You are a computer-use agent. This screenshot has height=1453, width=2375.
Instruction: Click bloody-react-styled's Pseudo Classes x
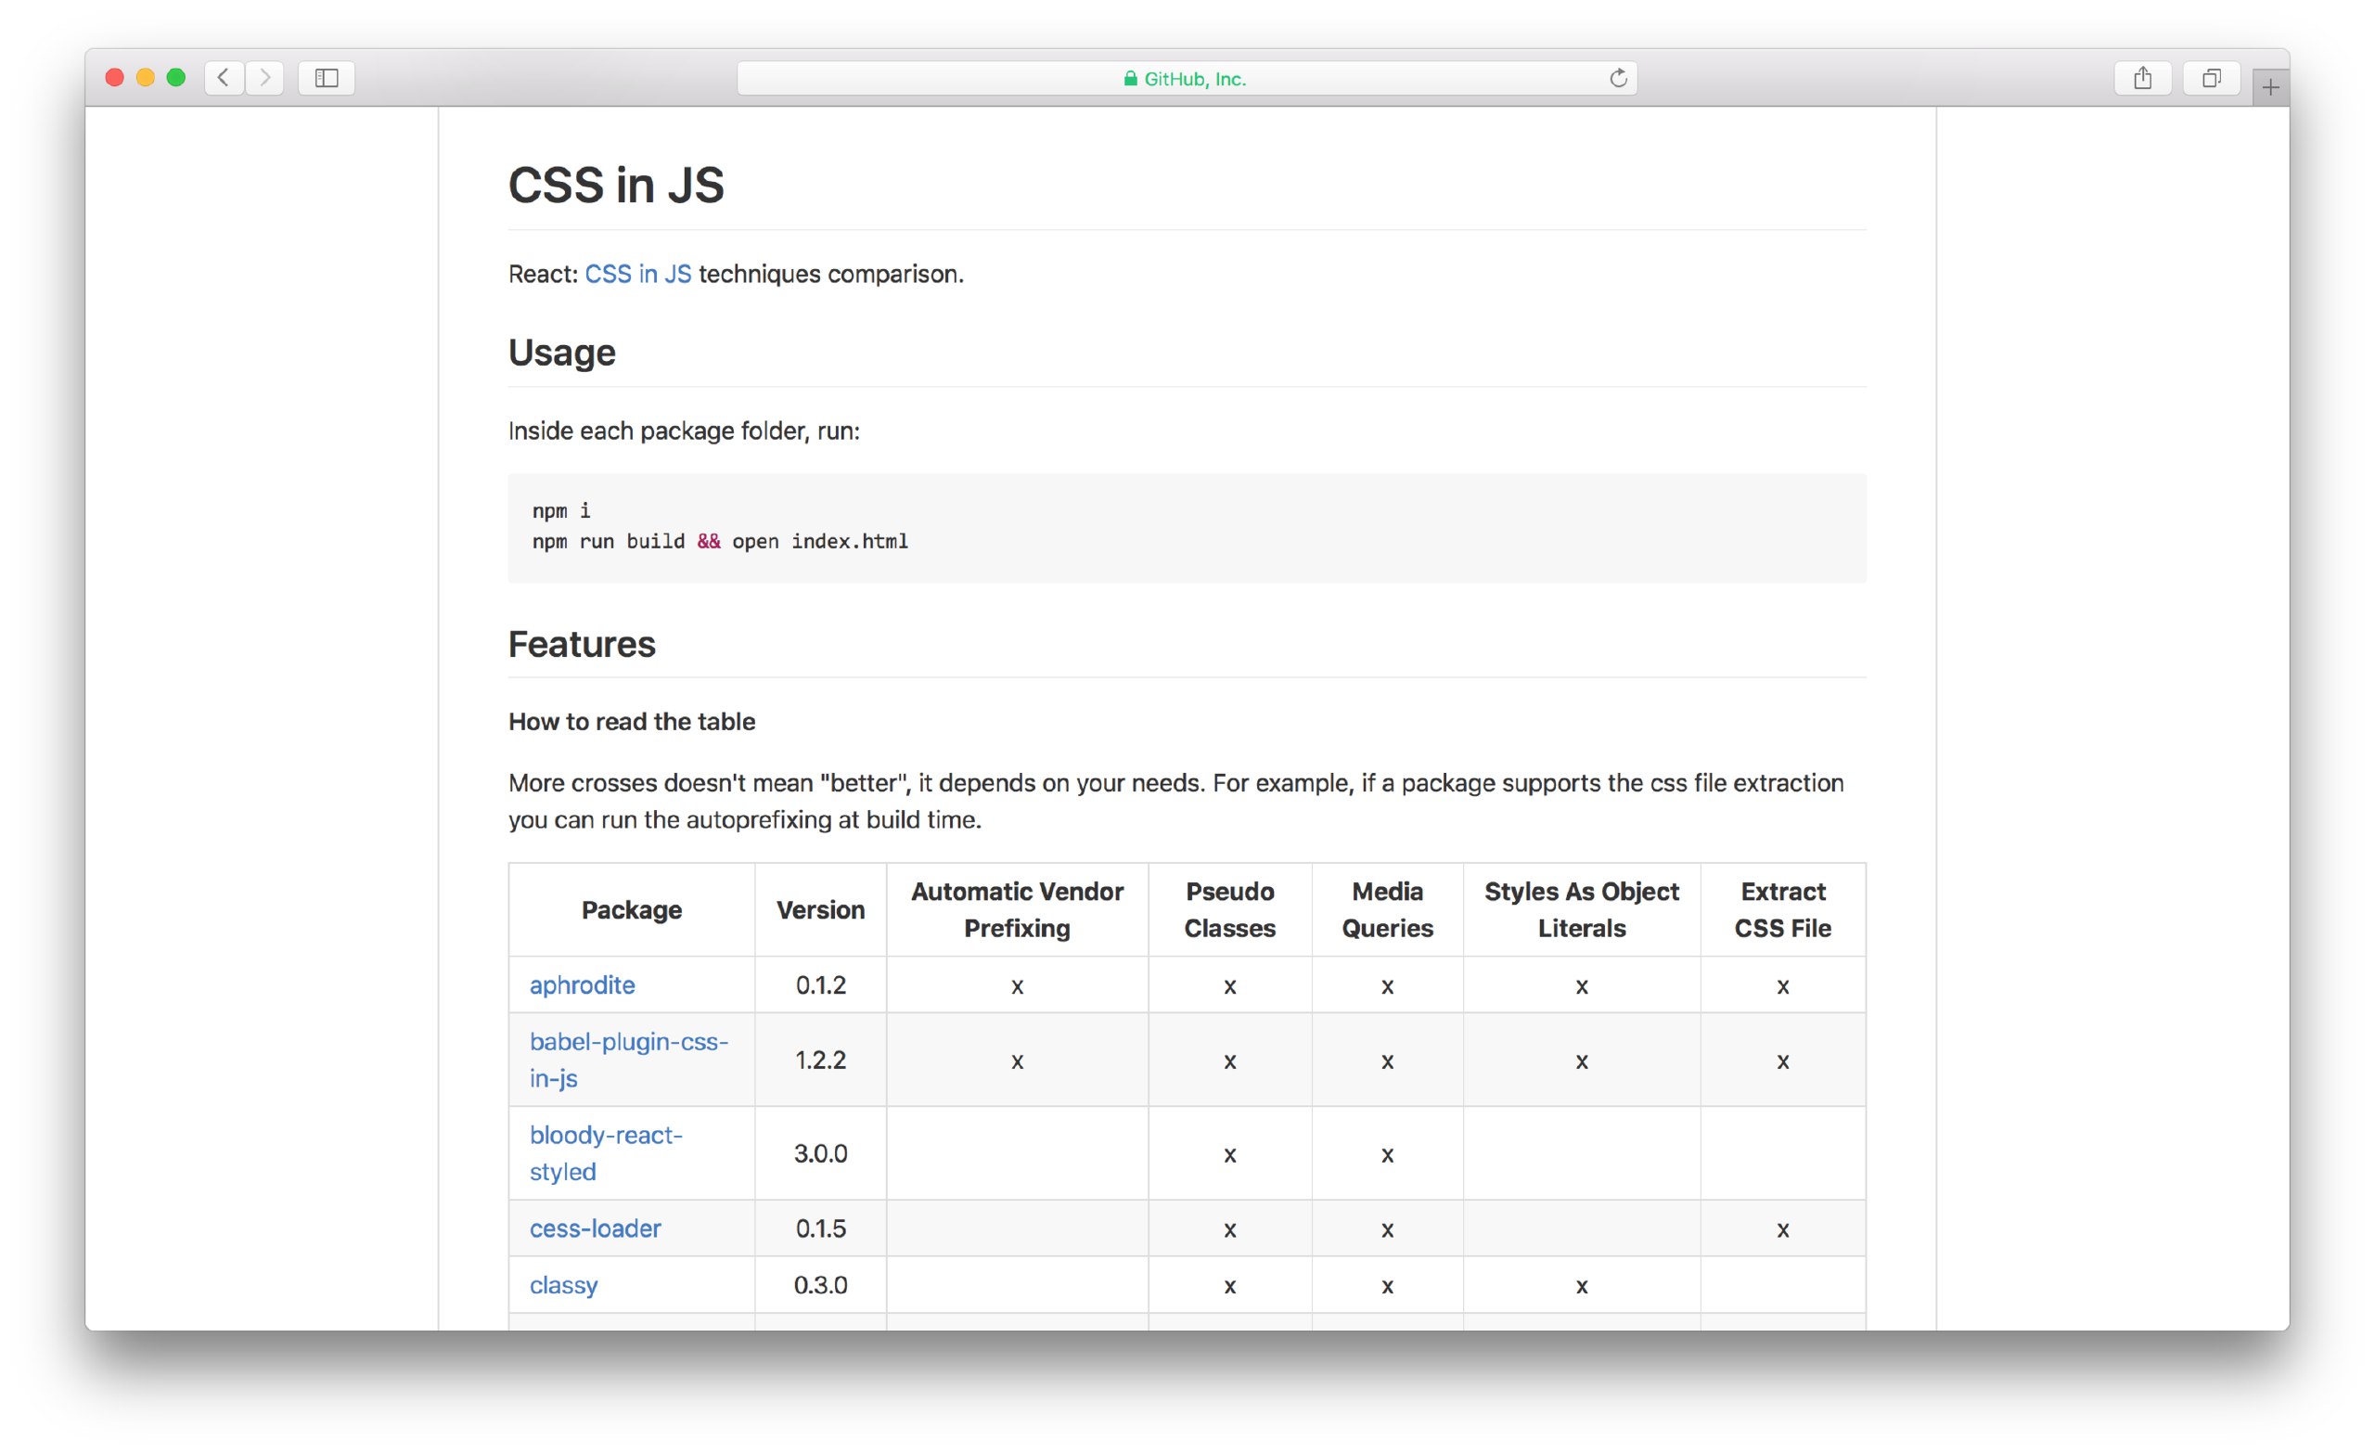tap(1230, 1155)
